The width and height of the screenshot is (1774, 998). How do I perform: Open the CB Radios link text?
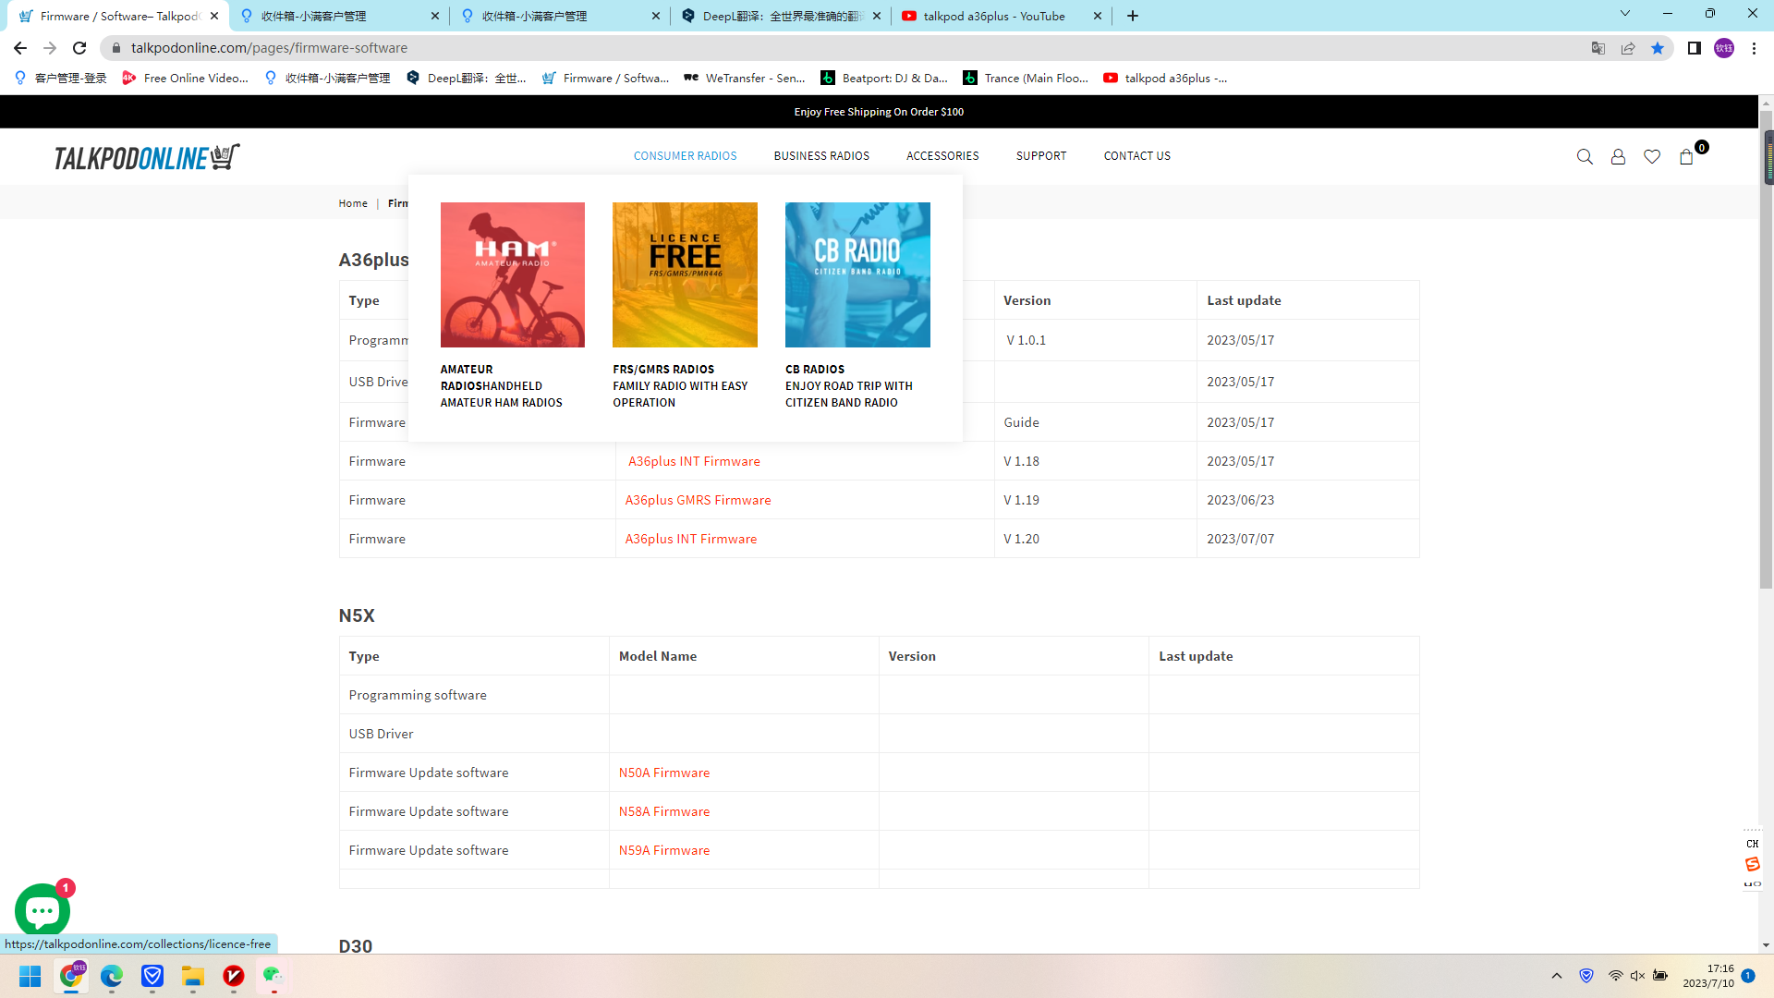[849, 385]
